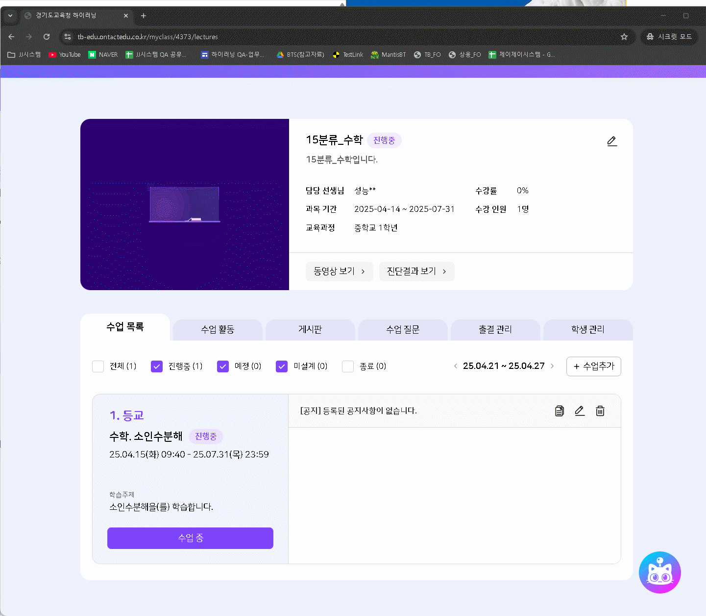
Task: Open the 수업 활동 tab
Action: (x=218, y=330)
